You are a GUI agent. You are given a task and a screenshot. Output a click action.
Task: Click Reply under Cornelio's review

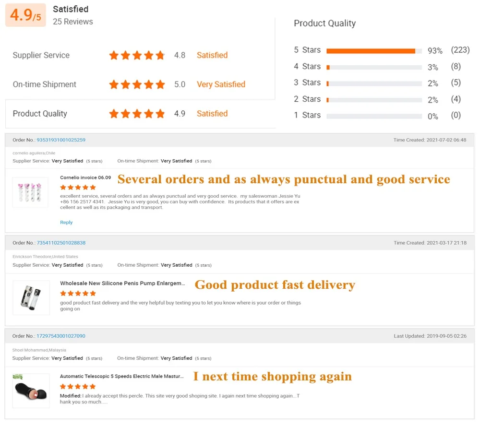(x=66, y=223)
